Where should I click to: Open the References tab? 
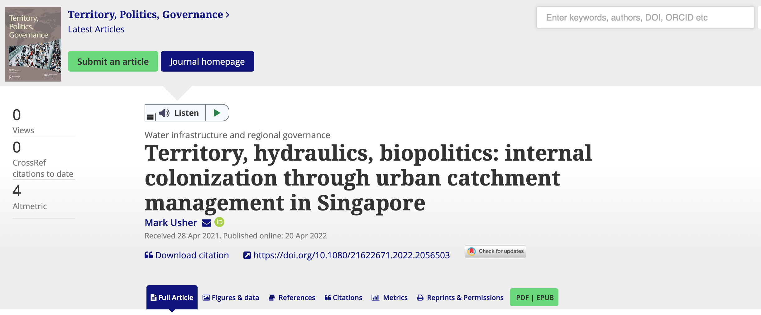tap(292, 298)
